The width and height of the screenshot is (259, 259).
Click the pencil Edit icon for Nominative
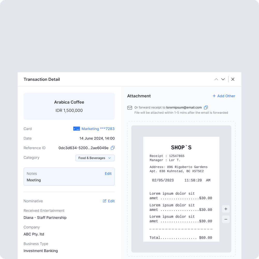(x=105, y=201)
